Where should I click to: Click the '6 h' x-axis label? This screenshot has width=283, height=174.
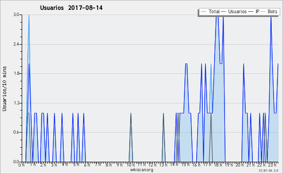coord(87,165)
